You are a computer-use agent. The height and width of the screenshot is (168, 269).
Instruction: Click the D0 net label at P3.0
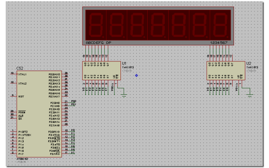pyautogui.click(x=73, y=130)
